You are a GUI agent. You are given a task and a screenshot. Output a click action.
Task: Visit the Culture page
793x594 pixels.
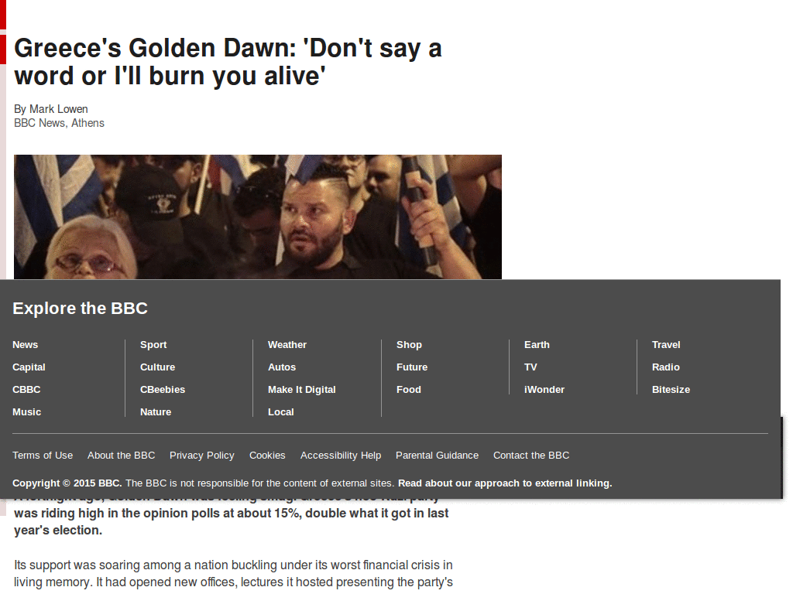point(157,367)
